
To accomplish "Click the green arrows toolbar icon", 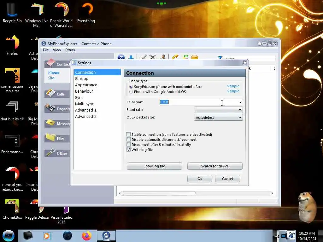I will [x=185, y=57].
